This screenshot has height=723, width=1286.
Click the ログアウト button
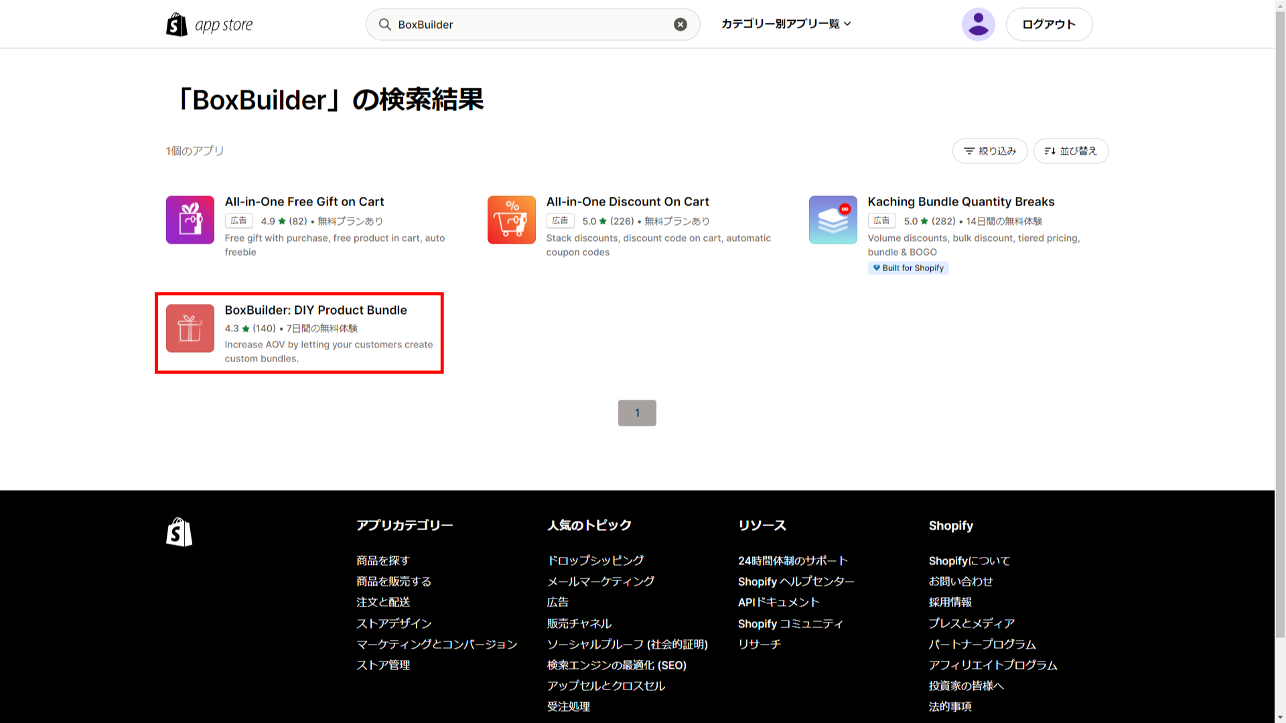point(1048,25)
